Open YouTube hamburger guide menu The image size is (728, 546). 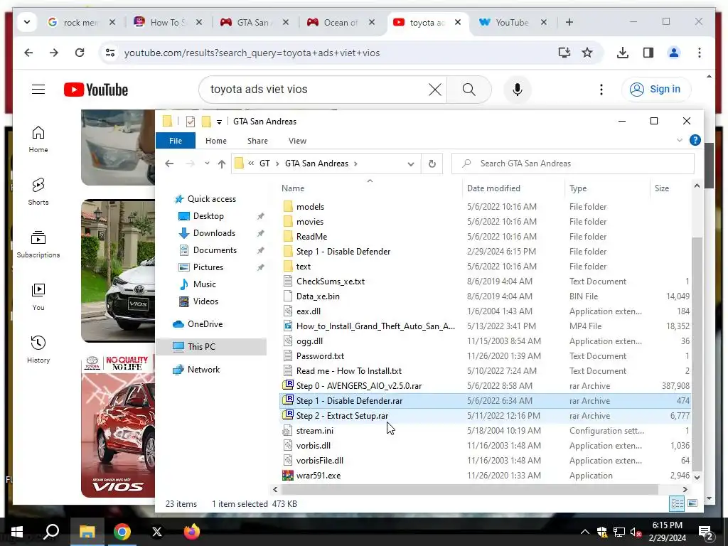point(38,89)
